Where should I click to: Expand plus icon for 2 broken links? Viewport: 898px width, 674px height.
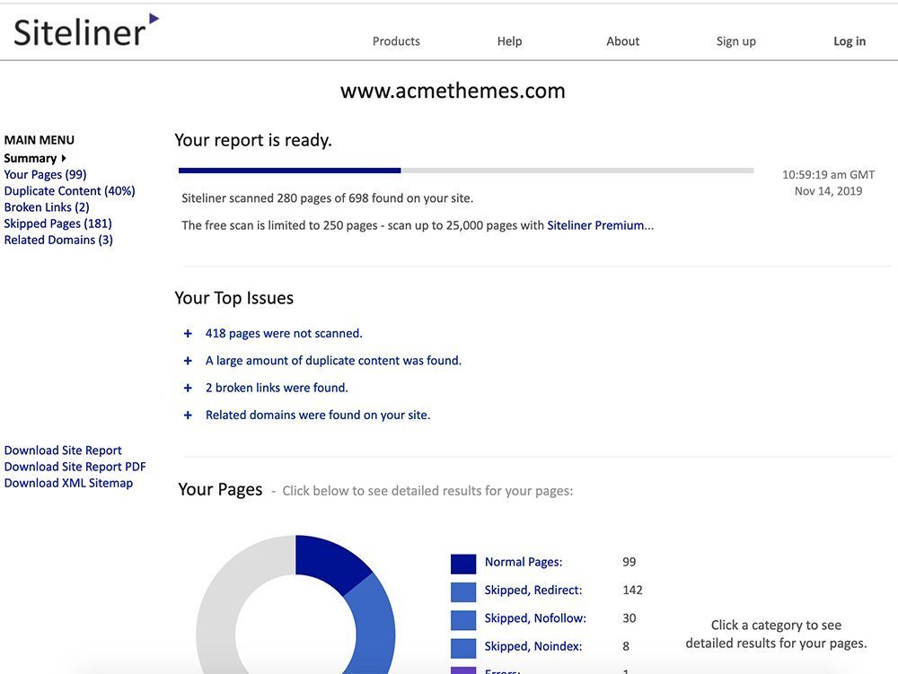tap(188, 388)
